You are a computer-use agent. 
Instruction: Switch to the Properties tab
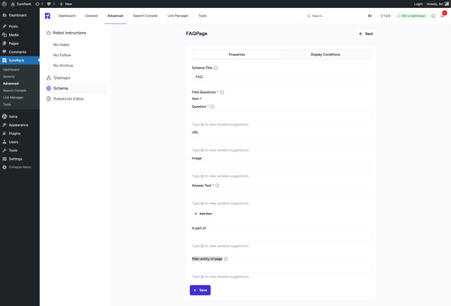(237, 54)
